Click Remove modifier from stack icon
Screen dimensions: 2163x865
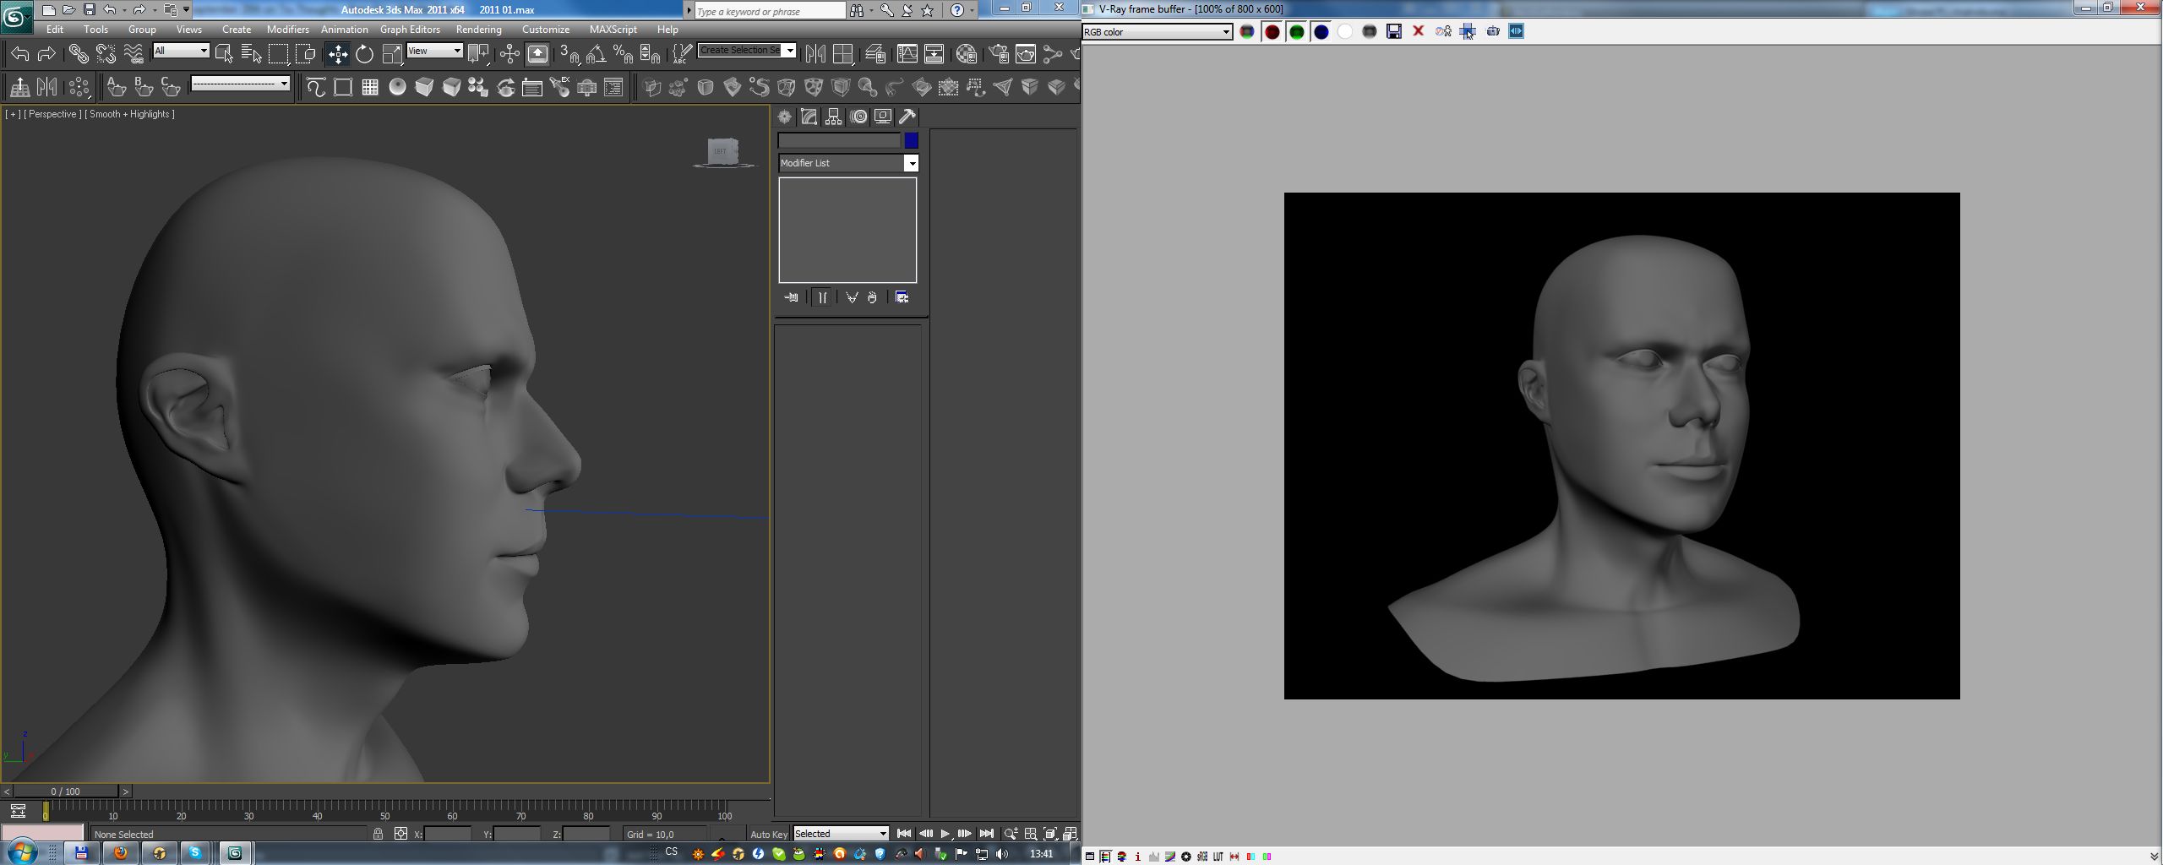(x=872, y=297)
